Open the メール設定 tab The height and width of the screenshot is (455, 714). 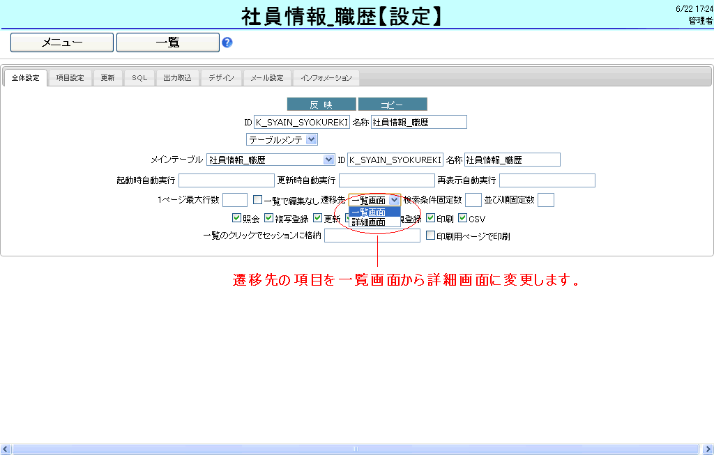point(267,78)
